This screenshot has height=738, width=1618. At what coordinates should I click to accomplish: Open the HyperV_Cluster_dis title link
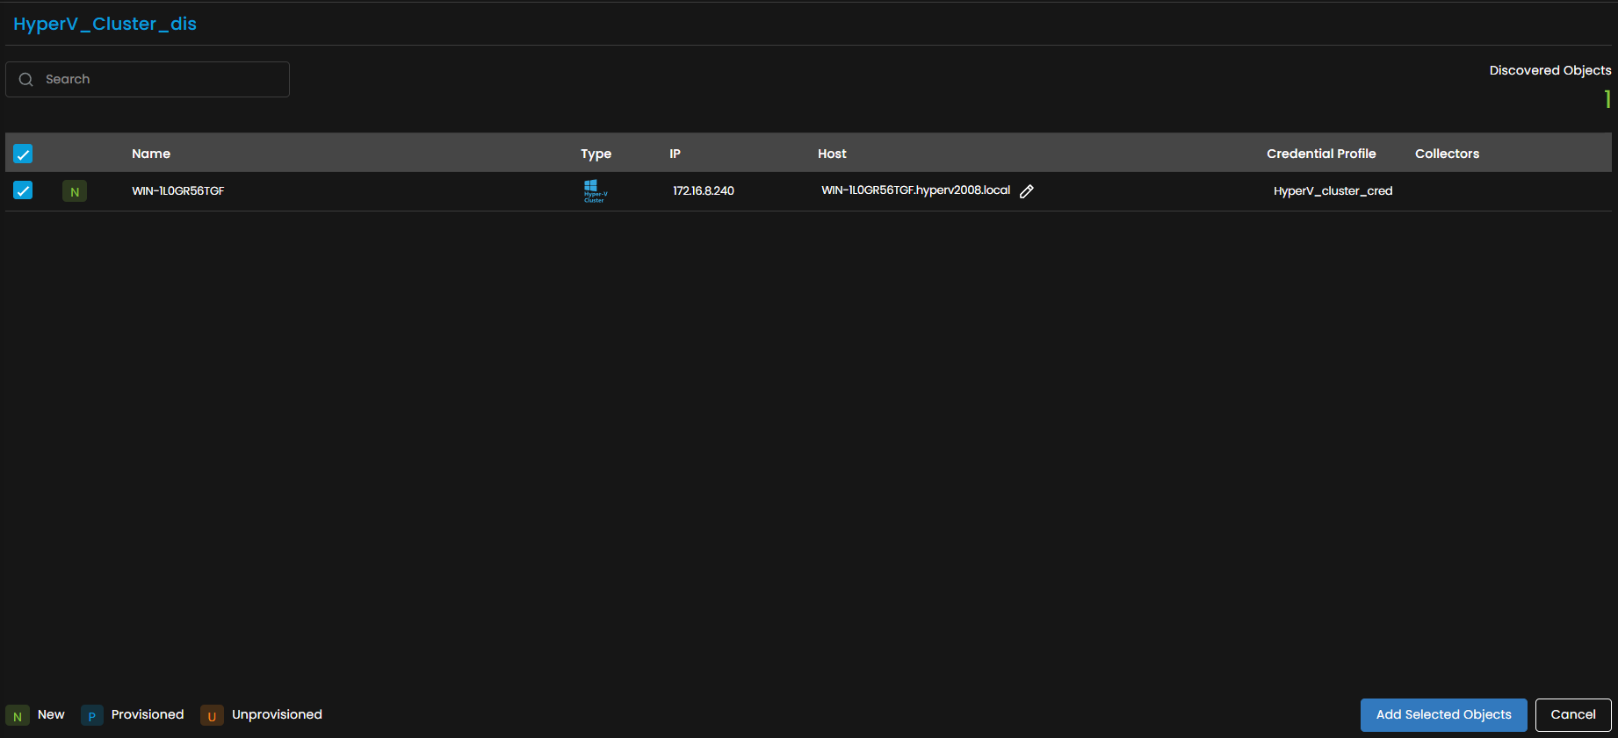[x=105, y=24]
